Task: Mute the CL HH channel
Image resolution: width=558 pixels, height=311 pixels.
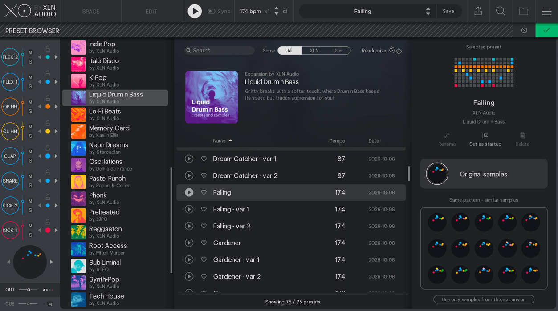Action: pos(30,127)
